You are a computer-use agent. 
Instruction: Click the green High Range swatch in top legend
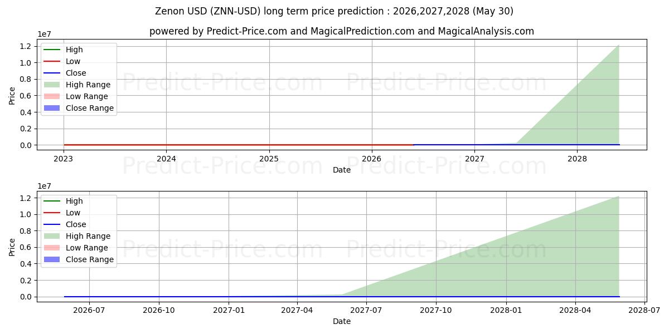pos(52,85)
